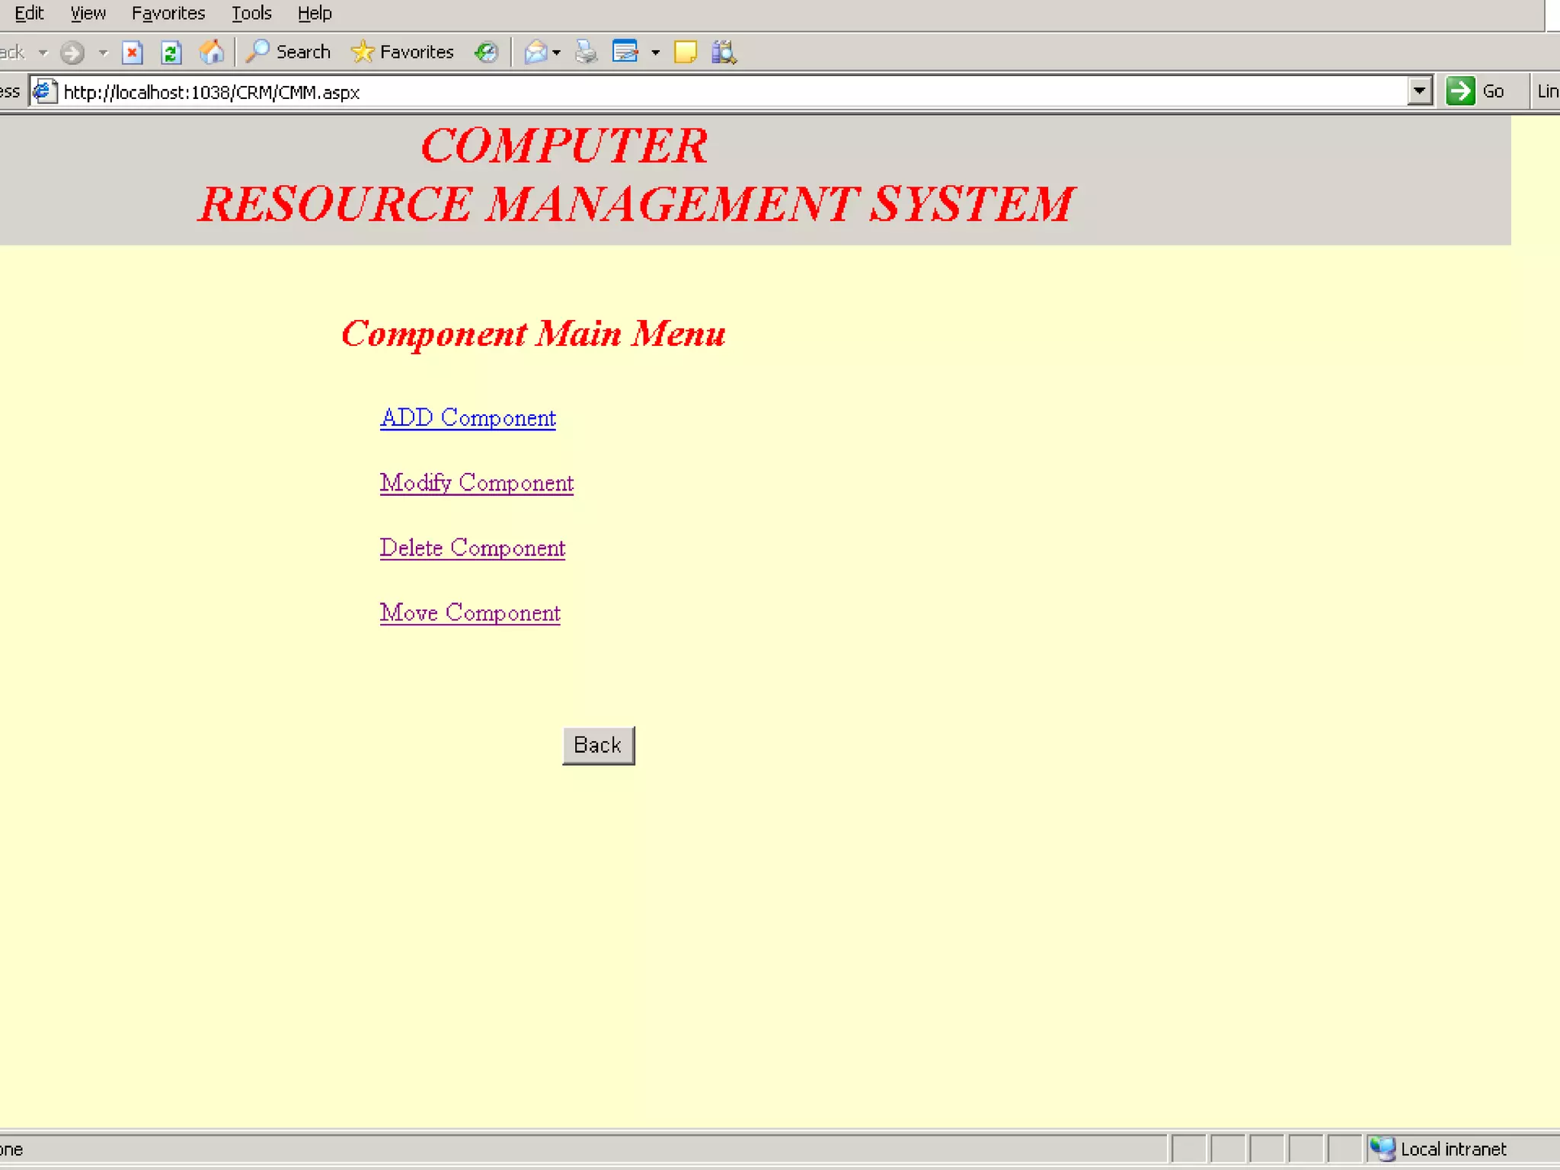This screenshot has height=1170, width=1560.
Task: Click the Forward arrow button
Action: (72, 53)
